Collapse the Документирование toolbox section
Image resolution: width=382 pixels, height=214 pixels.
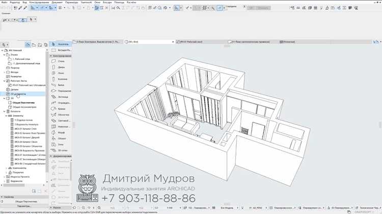pos(51,156)
